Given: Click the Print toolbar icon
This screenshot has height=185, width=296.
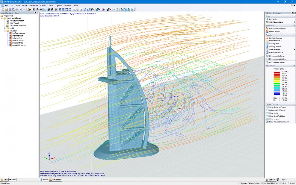Looking at the screenshot, I should point(17,9).
